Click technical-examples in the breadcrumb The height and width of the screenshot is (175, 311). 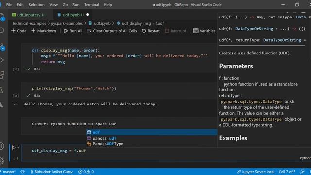tap(29, 23)
